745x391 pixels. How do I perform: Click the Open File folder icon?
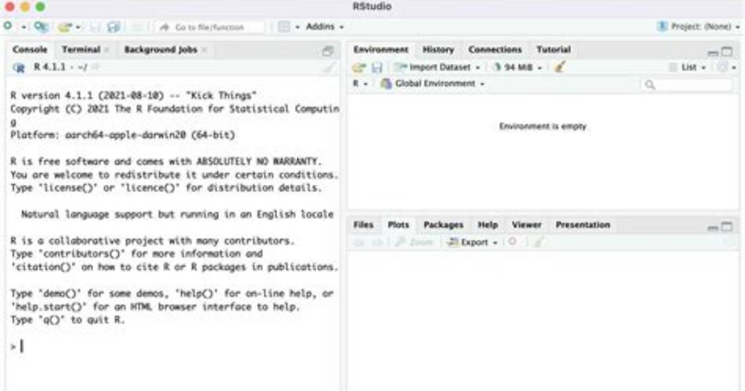click(65, 27)
